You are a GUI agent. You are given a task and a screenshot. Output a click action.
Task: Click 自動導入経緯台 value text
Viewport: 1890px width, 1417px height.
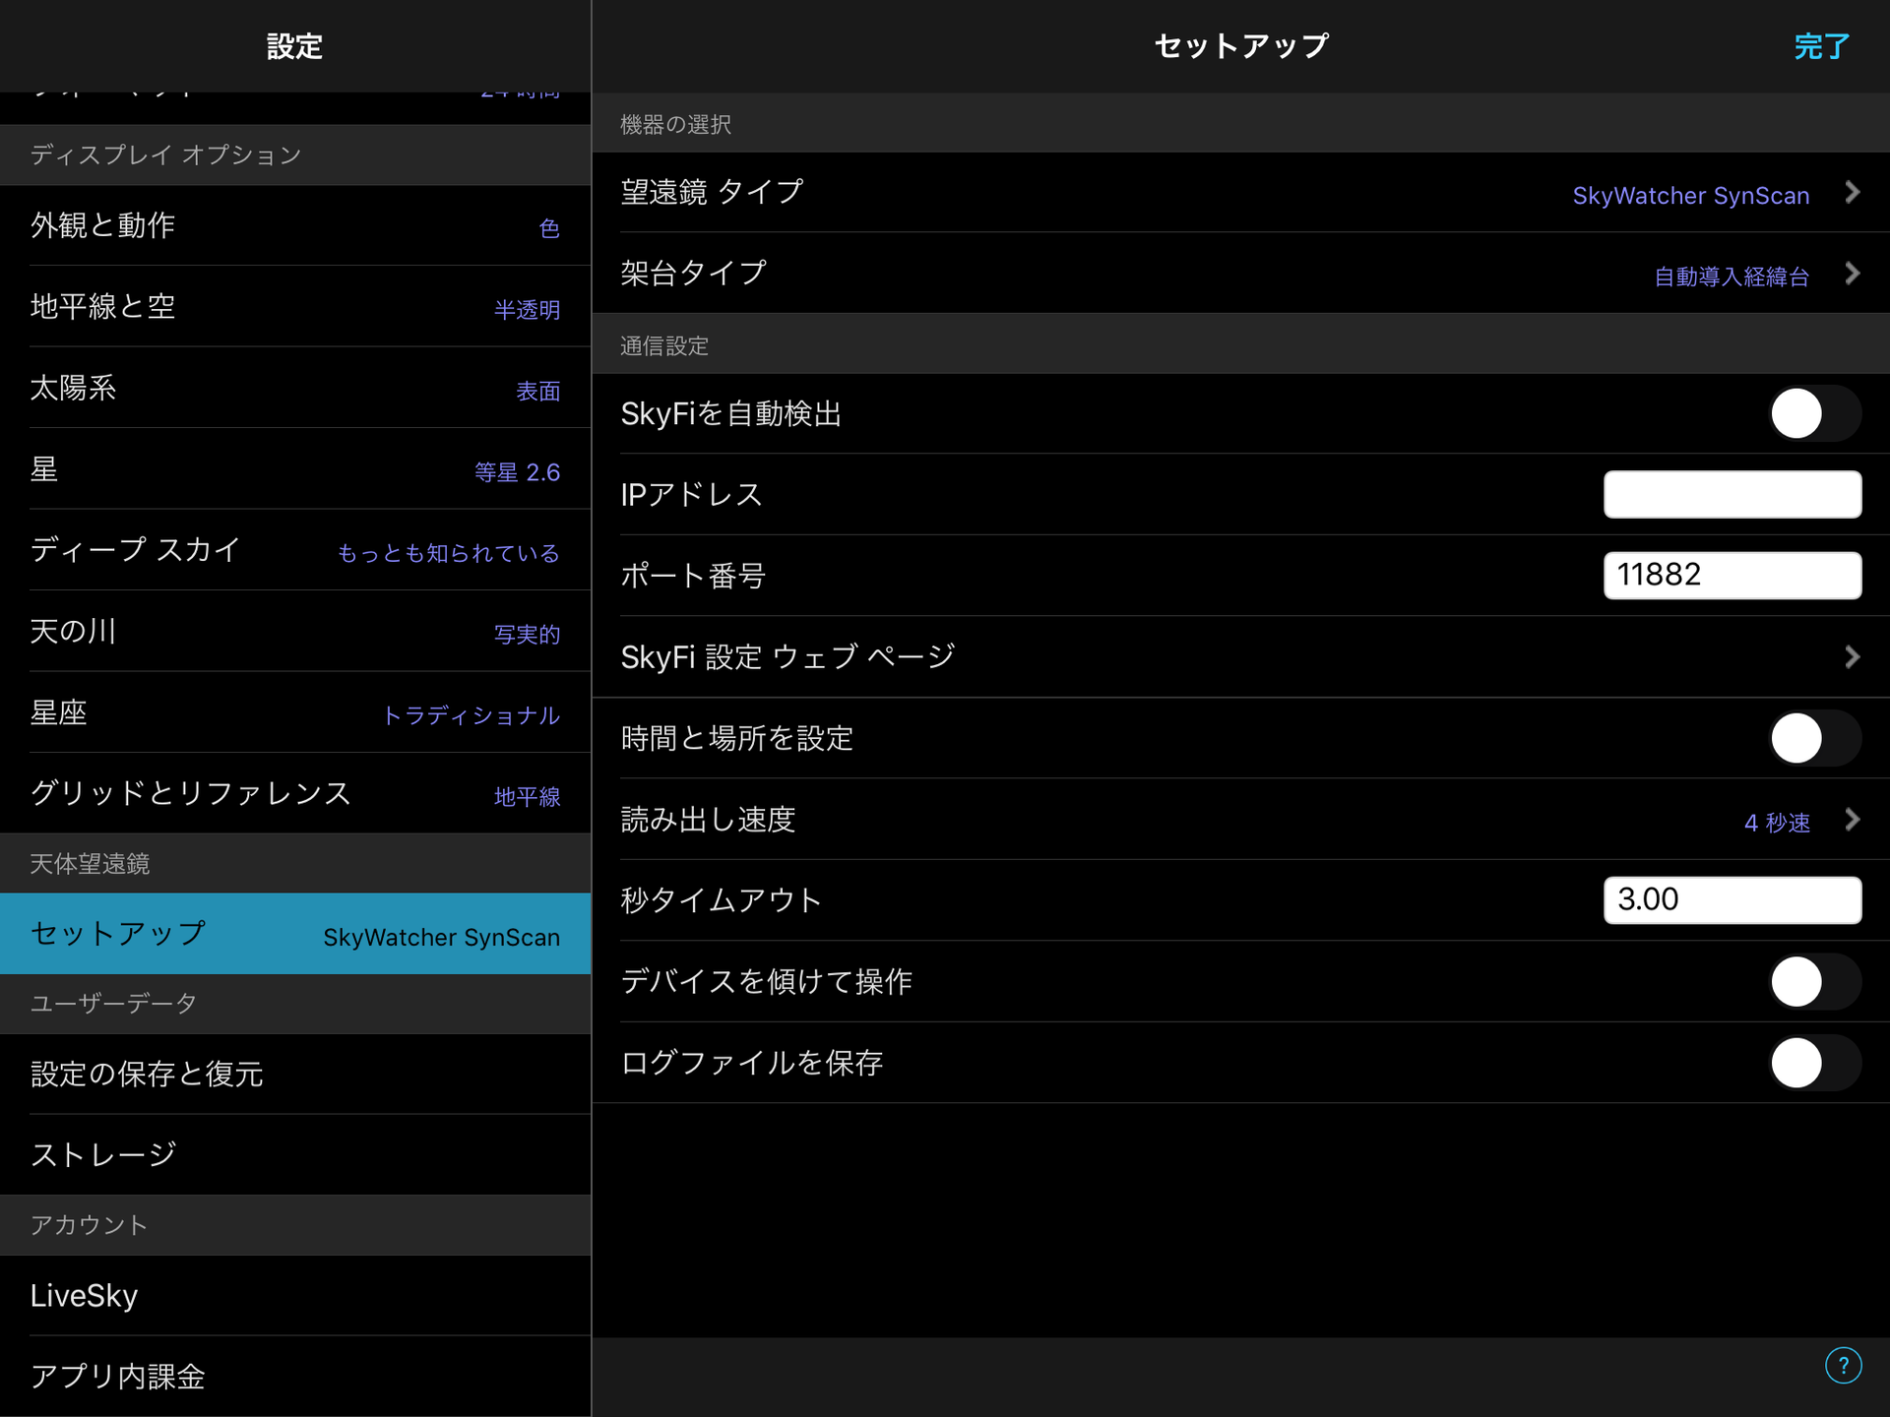[1732, 277]
